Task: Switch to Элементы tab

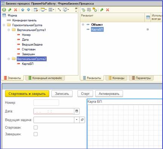Action: [12, 78]
